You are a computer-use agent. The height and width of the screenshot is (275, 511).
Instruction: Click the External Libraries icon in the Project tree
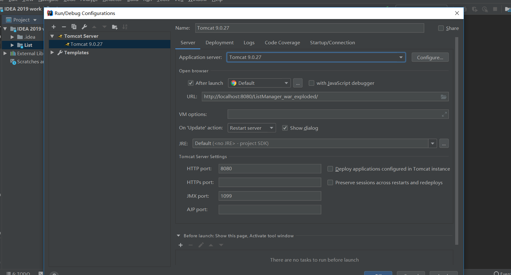[13, 53]
